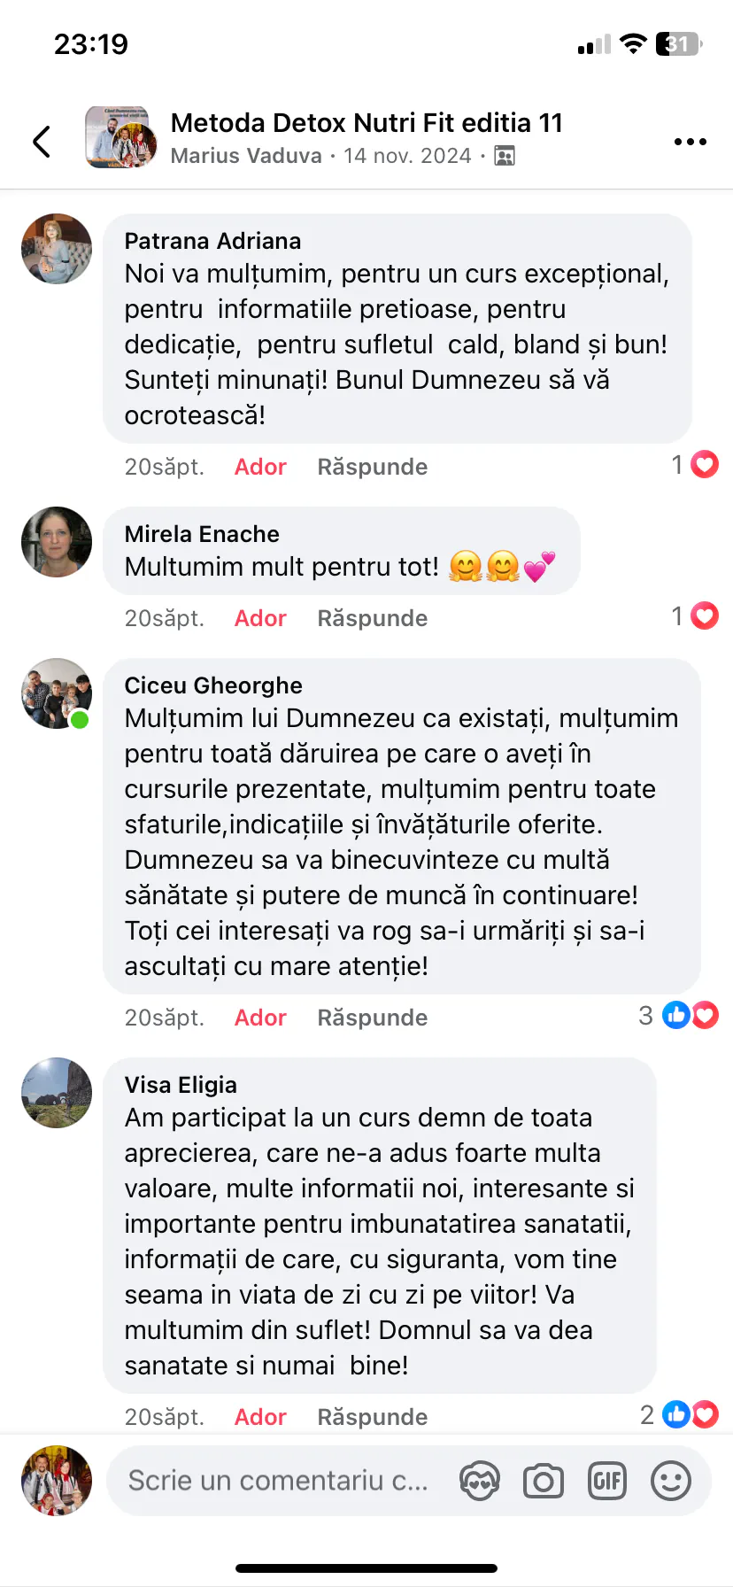Open Metoda Detox Nutri Fit post thumbnail
The width and height of the screenshot is (733, 1587).
coord(121,137)
